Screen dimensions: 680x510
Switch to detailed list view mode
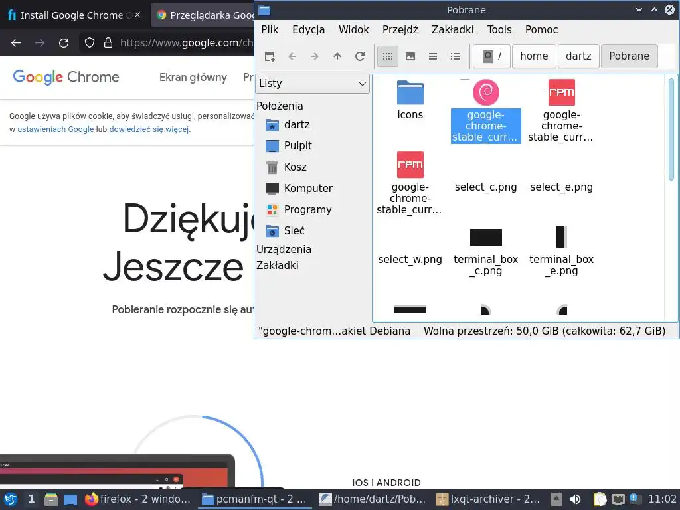(456, 56)
